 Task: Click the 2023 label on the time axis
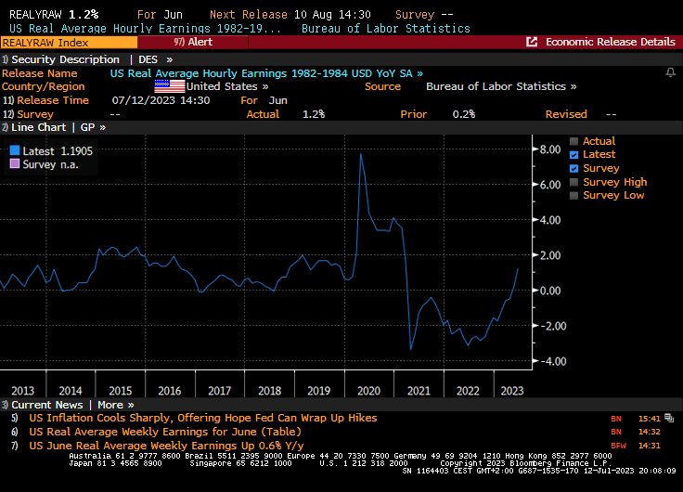point(512,391)
